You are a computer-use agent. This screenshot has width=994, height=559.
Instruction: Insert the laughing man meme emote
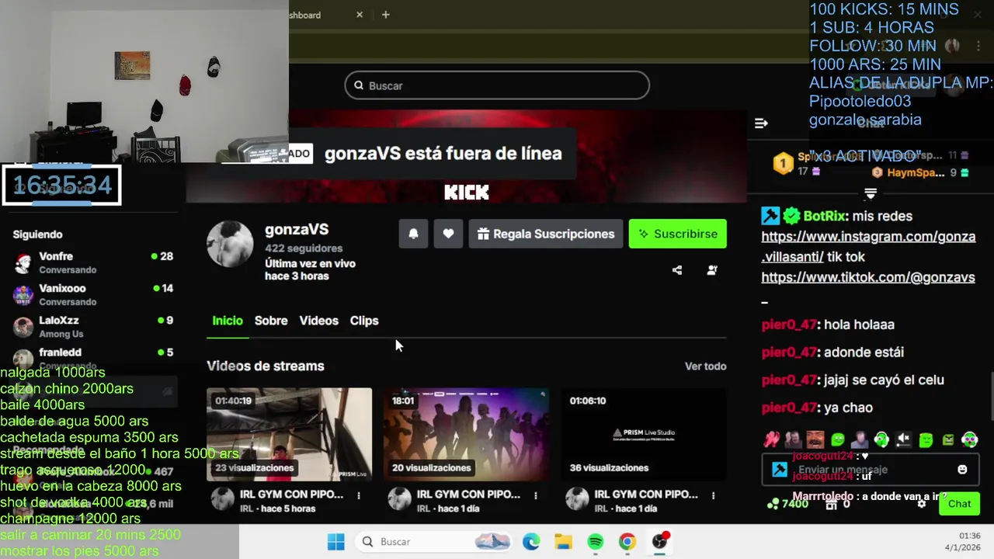[x=815, y=439]
